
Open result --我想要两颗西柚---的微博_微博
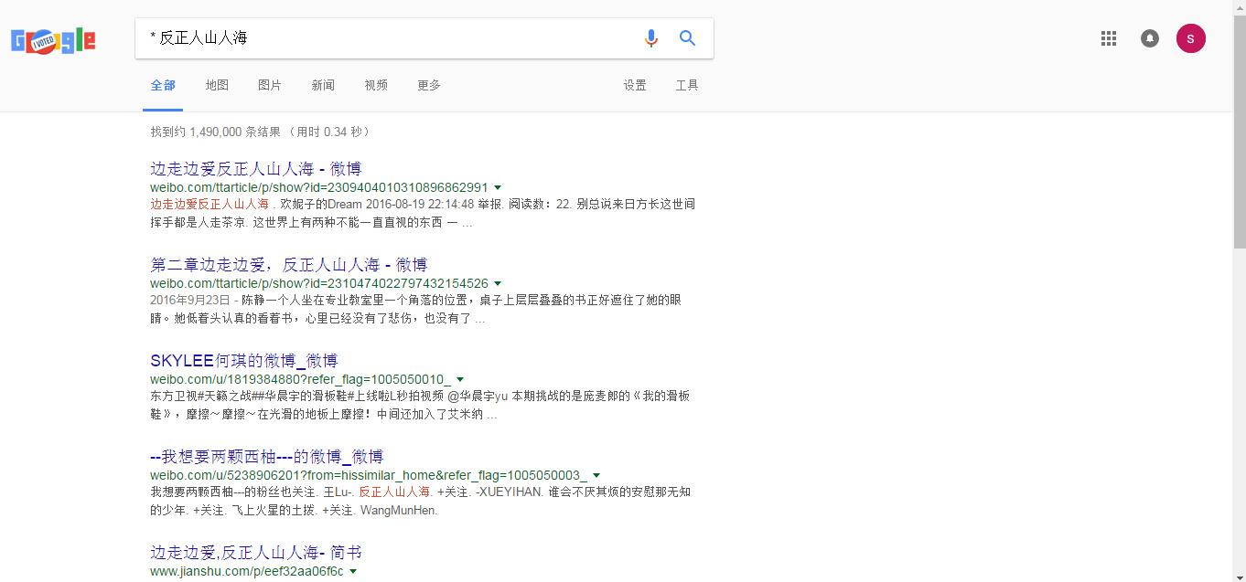tap(266, 457)
